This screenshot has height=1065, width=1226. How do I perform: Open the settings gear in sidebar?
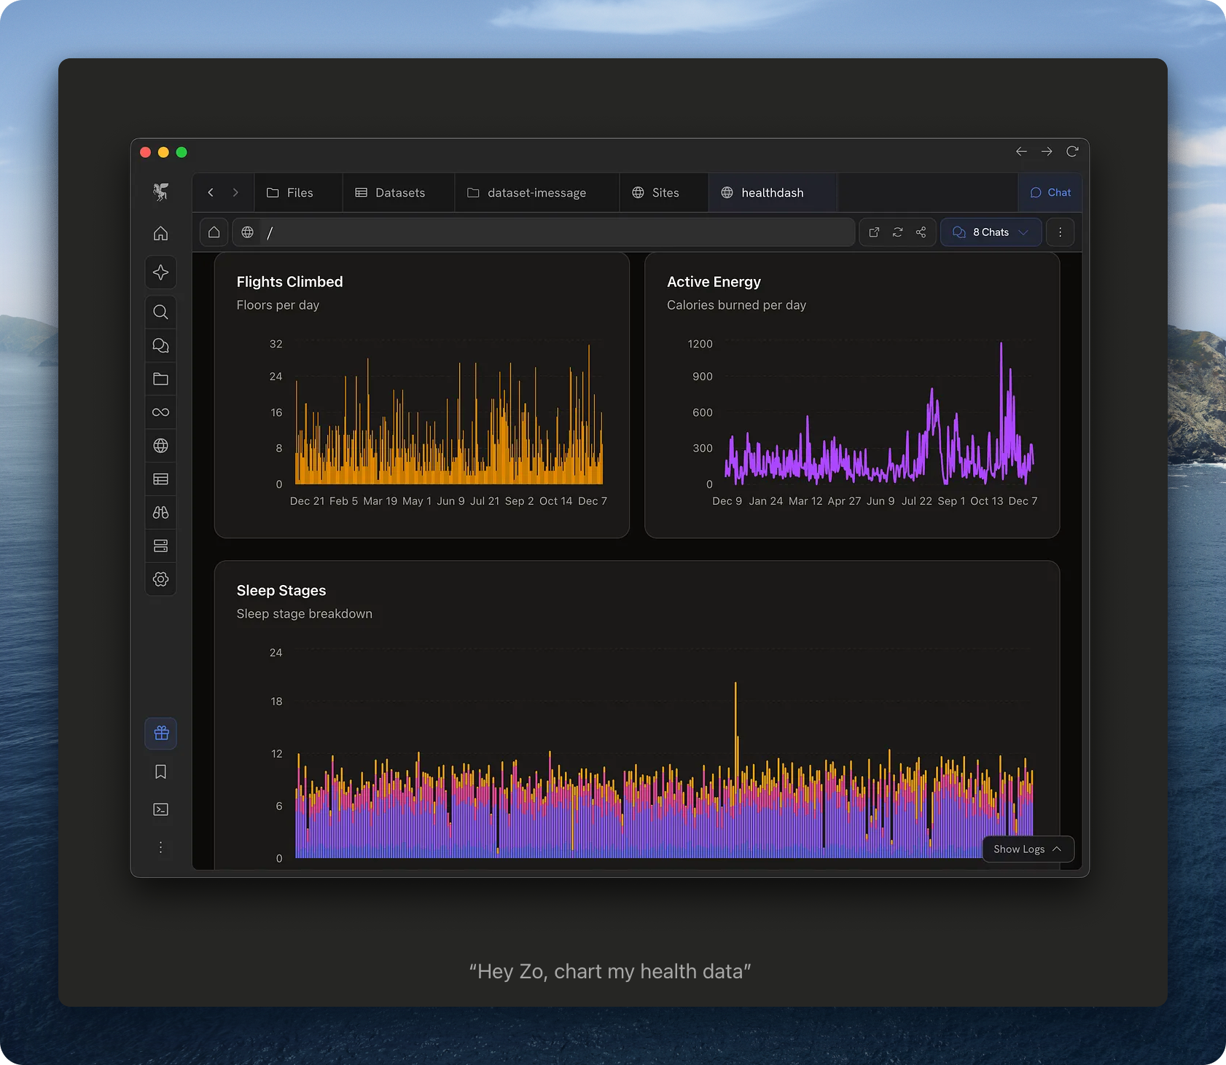[x=161, y=580]
